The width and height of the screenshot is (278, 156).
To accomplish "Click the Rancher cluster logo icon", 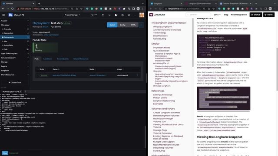I will (x=10, y=15).
